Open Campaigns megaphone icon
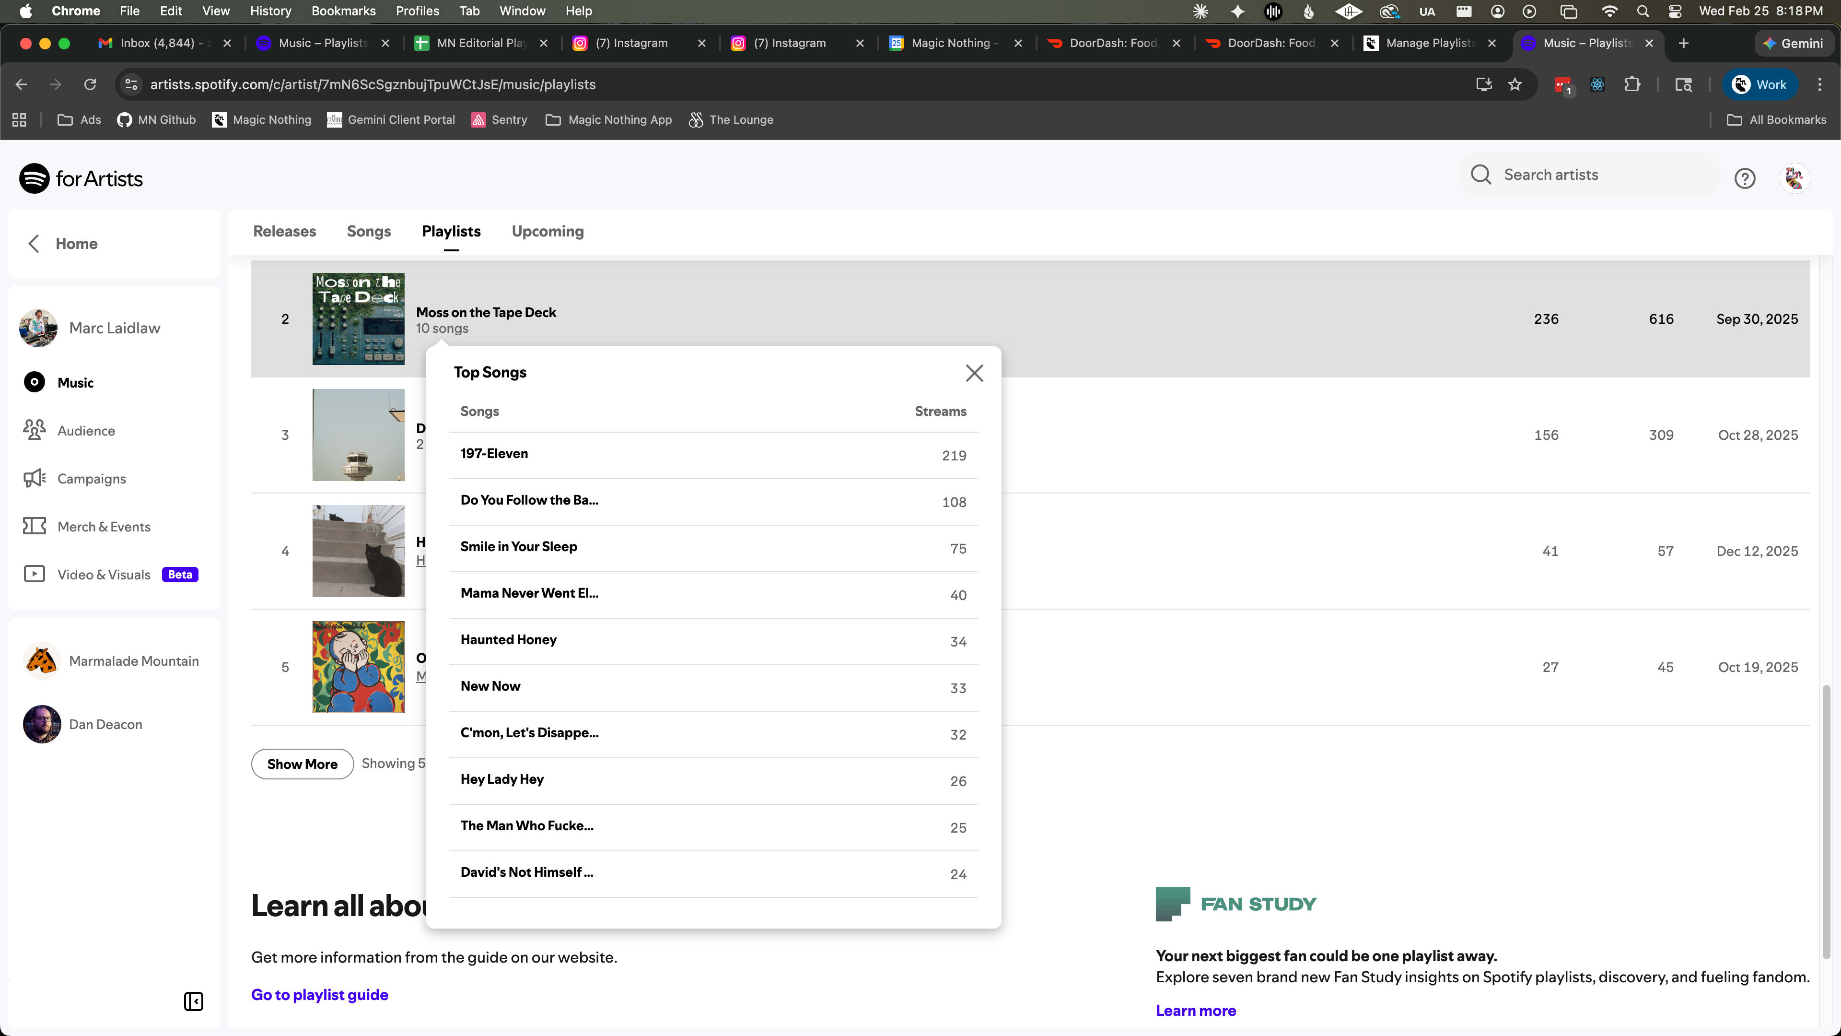Viewport: 1841px width, 1036px height. point(35,478)
